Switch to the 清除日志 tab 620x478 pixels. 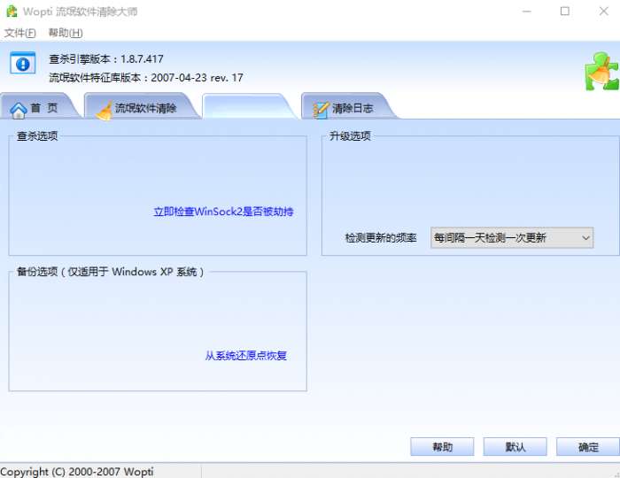(x=348, y=106)
